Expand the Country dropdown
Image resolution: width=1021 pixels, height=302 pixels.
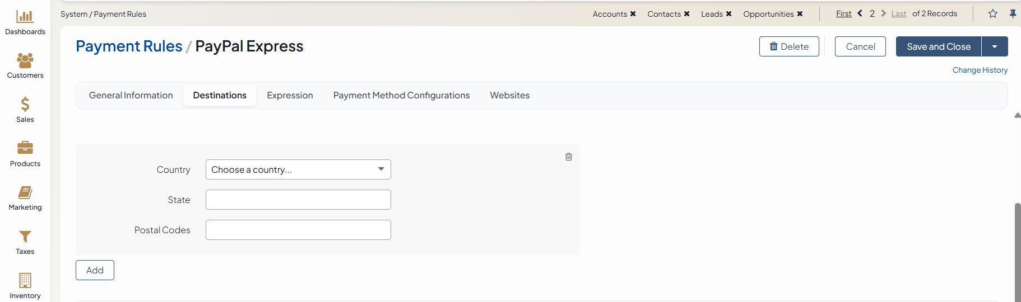tap(298, 169)
